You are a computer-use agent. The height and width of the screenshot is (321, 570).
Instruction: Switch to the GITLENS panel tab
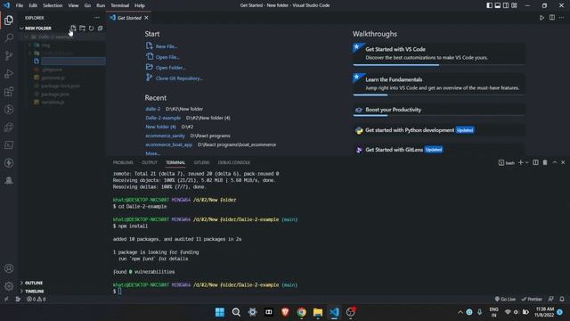[x=201, y=162]
